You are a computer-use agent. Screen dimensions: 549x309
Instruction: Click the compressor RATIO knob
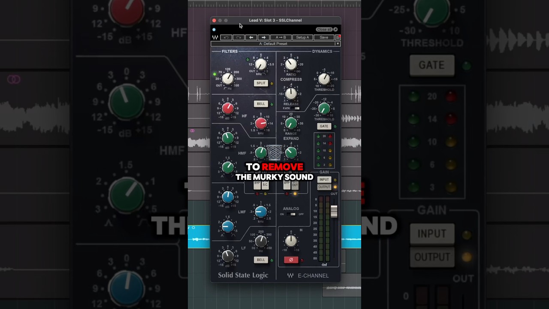coord(291,64)
